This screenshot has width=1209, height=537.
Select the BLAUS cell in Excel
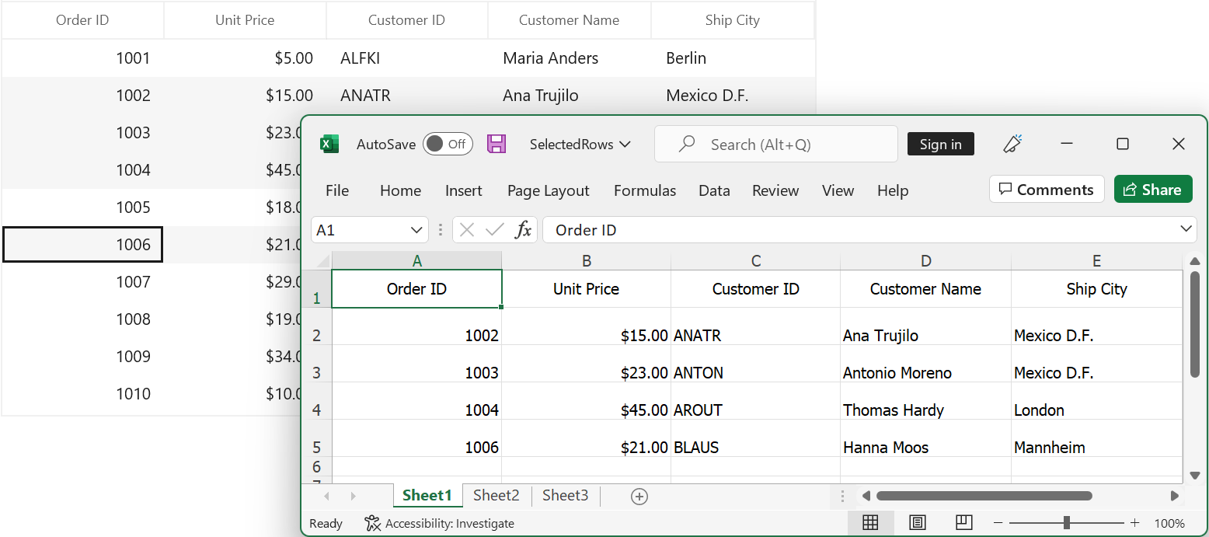[756, 439]
